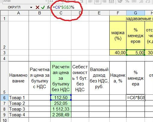Viewport: 153px width, 122px height.
Task: Apply center alignment from the toolbar
Action: tap(98, 1)
